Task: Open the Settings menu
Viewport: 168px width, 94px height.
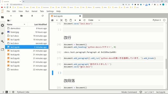Action: [50, 11]
